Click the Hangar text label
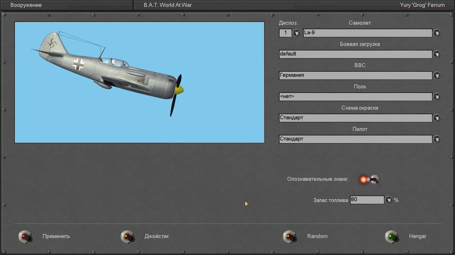 pyautogui.click(x=417, y=236)
